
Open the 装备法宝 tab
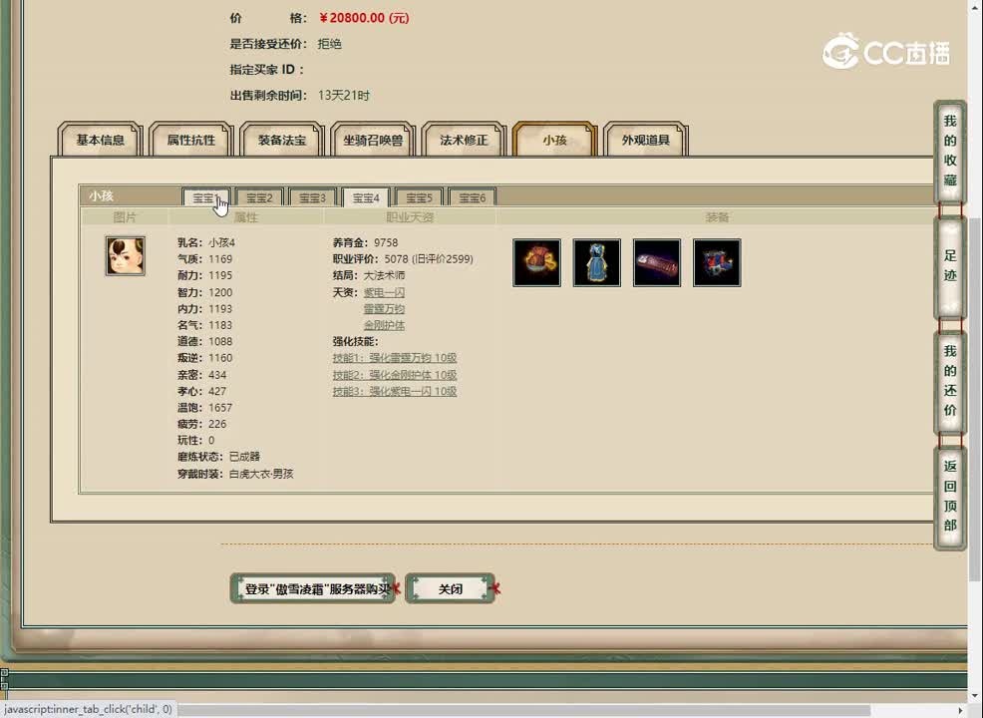[282, 140]
